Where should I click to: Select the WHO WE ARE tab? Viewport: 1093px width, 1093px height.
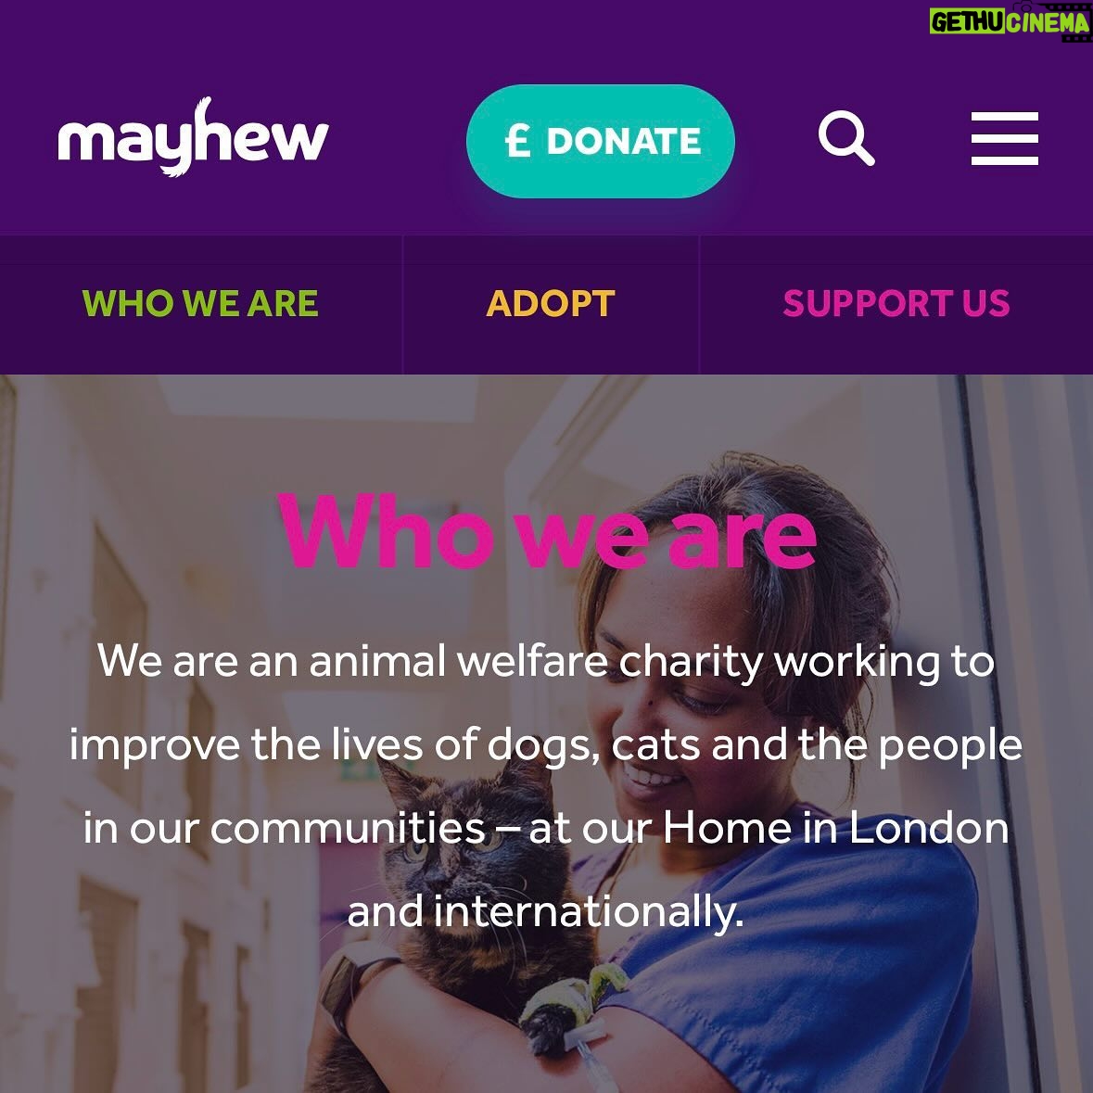click(x=201, y=304)
